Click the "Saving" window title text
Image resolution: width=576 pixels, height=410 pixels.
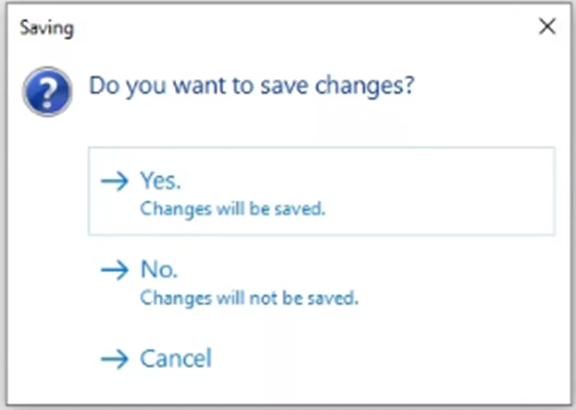click(47, 27)
